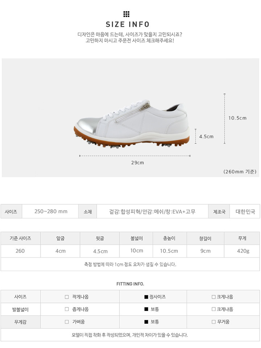Check the 크게나옴 checkbox in 사이즈 row
This screenshot has height=348, width=261.
pos(214,297)
